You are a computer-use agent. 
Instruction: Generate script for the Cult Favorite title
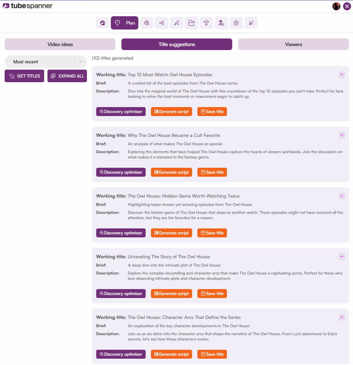click(x=172, y=172)
